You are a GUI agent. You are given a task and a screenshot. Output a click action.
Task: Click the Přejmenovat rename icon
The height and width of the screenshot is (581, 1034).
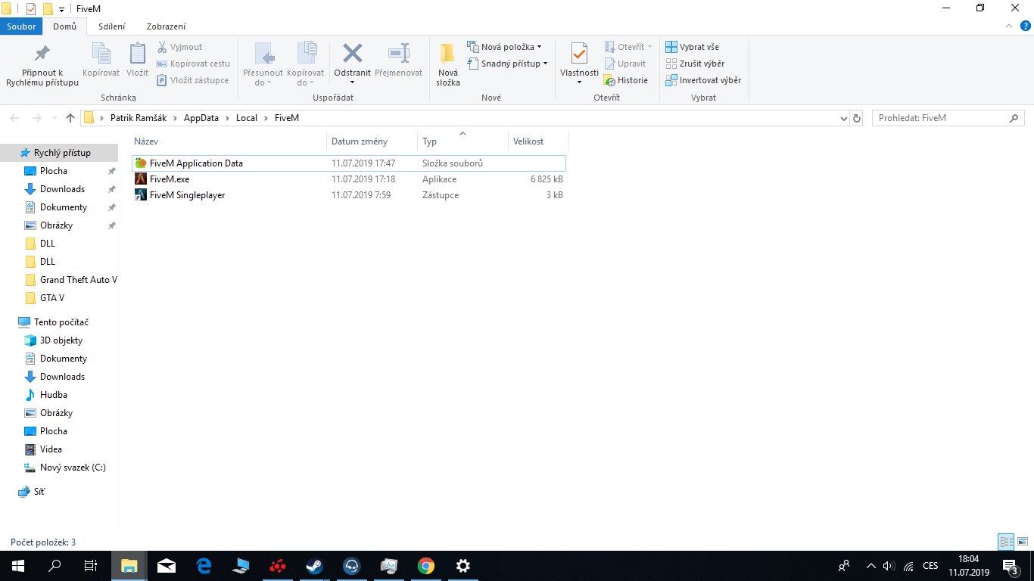(399, 53)
